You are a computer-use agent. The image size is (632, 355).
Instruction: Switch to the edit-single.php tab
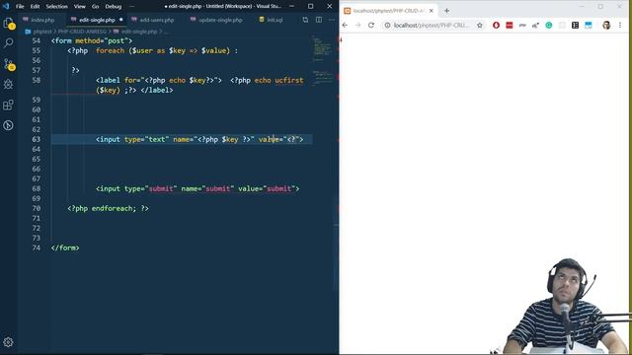coord(97,20)
